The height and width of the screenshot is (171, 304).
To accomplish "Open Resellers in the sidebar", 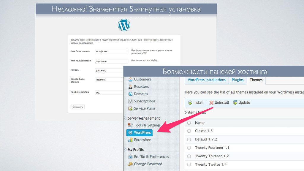I will tap(141, 87).
